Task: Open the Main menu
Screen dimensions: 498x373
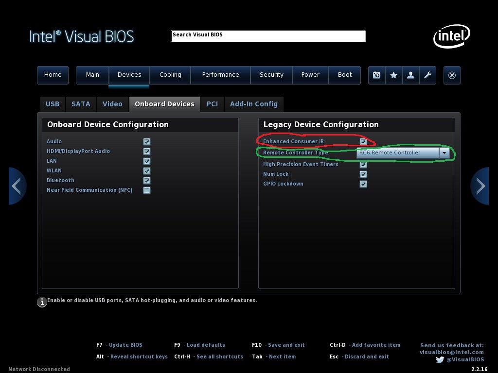Action: 92,75
